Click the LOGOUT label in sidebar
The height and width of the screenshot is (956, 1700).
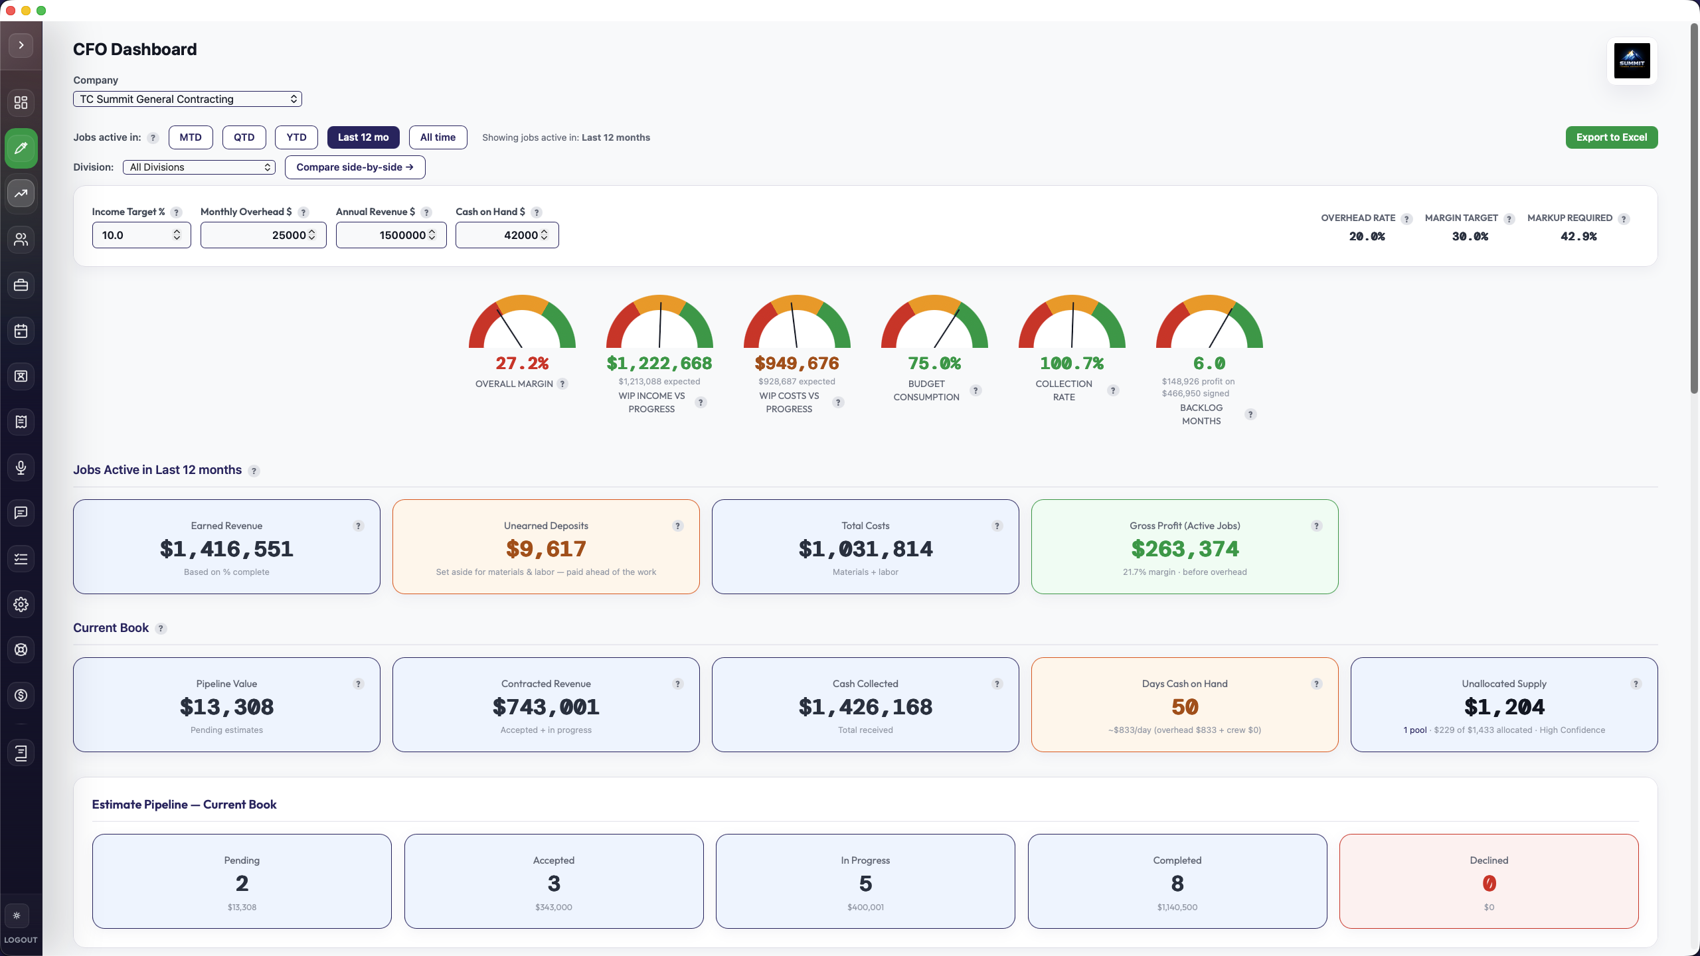(x=21, y=939)
